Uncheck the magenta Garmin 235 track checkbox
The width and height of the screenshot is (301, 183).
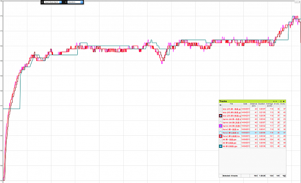(221, 126)
